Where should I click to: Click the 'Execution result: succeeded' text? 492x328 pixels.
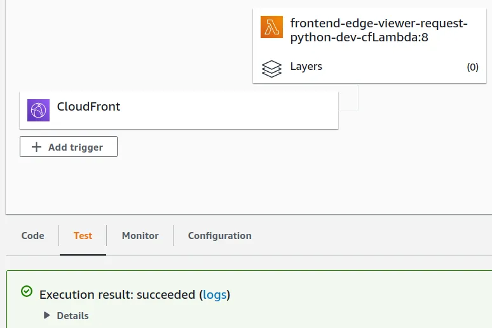coord(117,294)
